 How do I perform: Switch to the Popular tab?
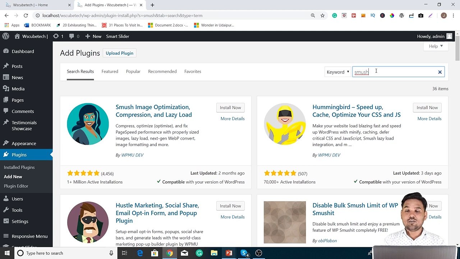[133, 71]
